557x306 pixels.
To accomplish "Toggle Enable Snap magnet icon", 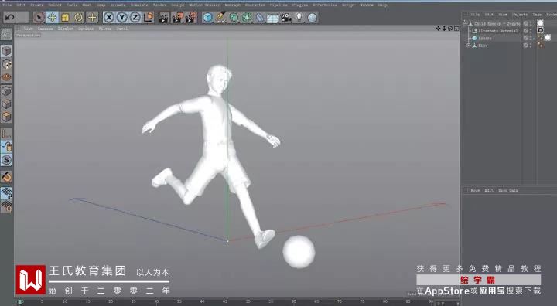I will [x=6, y=176].
